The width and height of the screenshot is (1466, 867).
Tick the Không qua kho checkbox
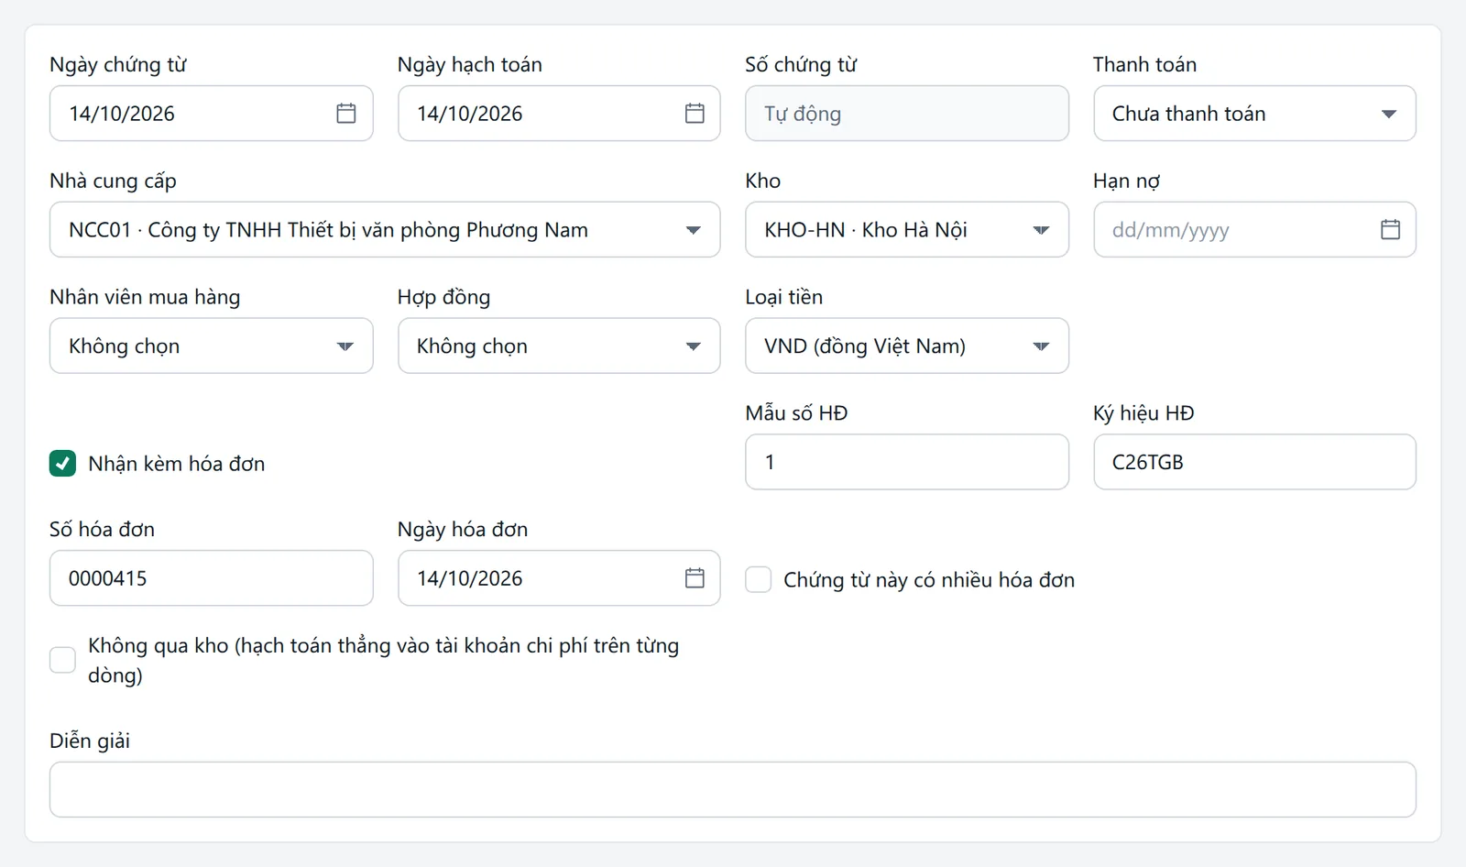pos(62,660)
